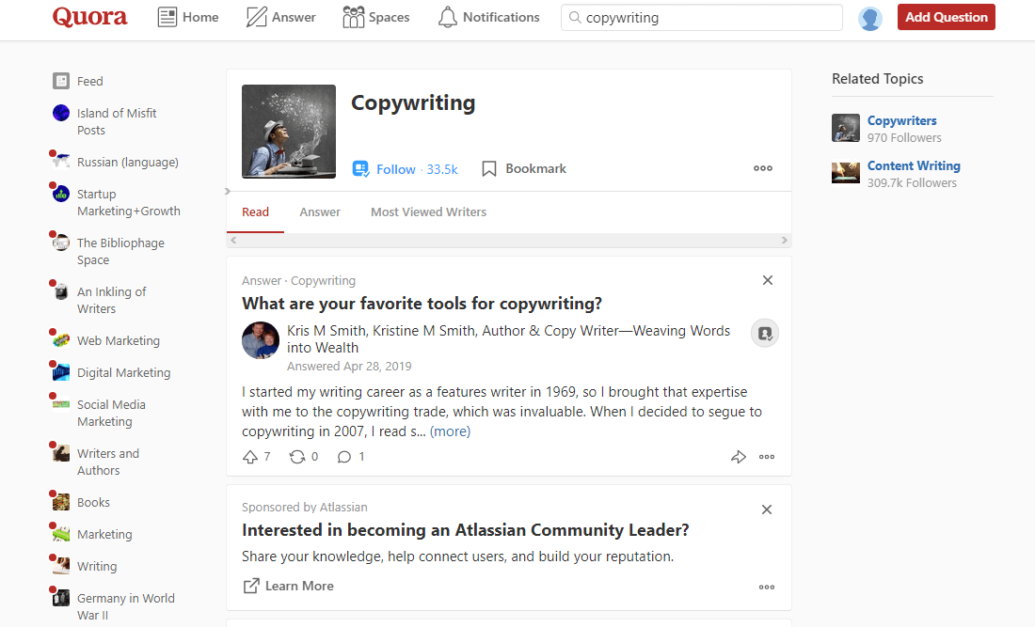Viewport: 1035px width, 627px height.
Task: Click The Bibliophage Space icon
Action: (61, 242)
